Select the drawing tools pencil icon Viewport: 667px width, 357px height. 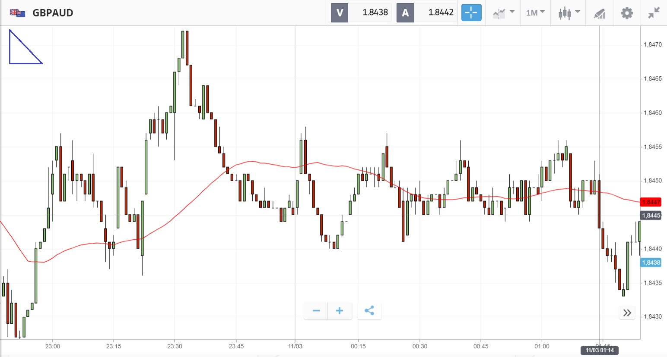coord(599,13)
